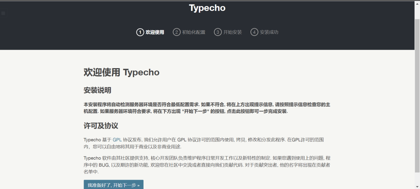Click the scrollbar down arrow
420x189 pixels.
pyautogui.click(x=417, y=187)
